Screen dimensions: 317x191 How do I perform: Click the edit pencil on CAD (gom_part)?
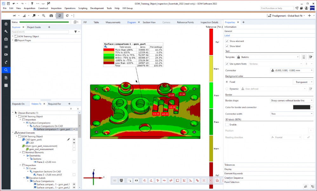coord(68,139)
